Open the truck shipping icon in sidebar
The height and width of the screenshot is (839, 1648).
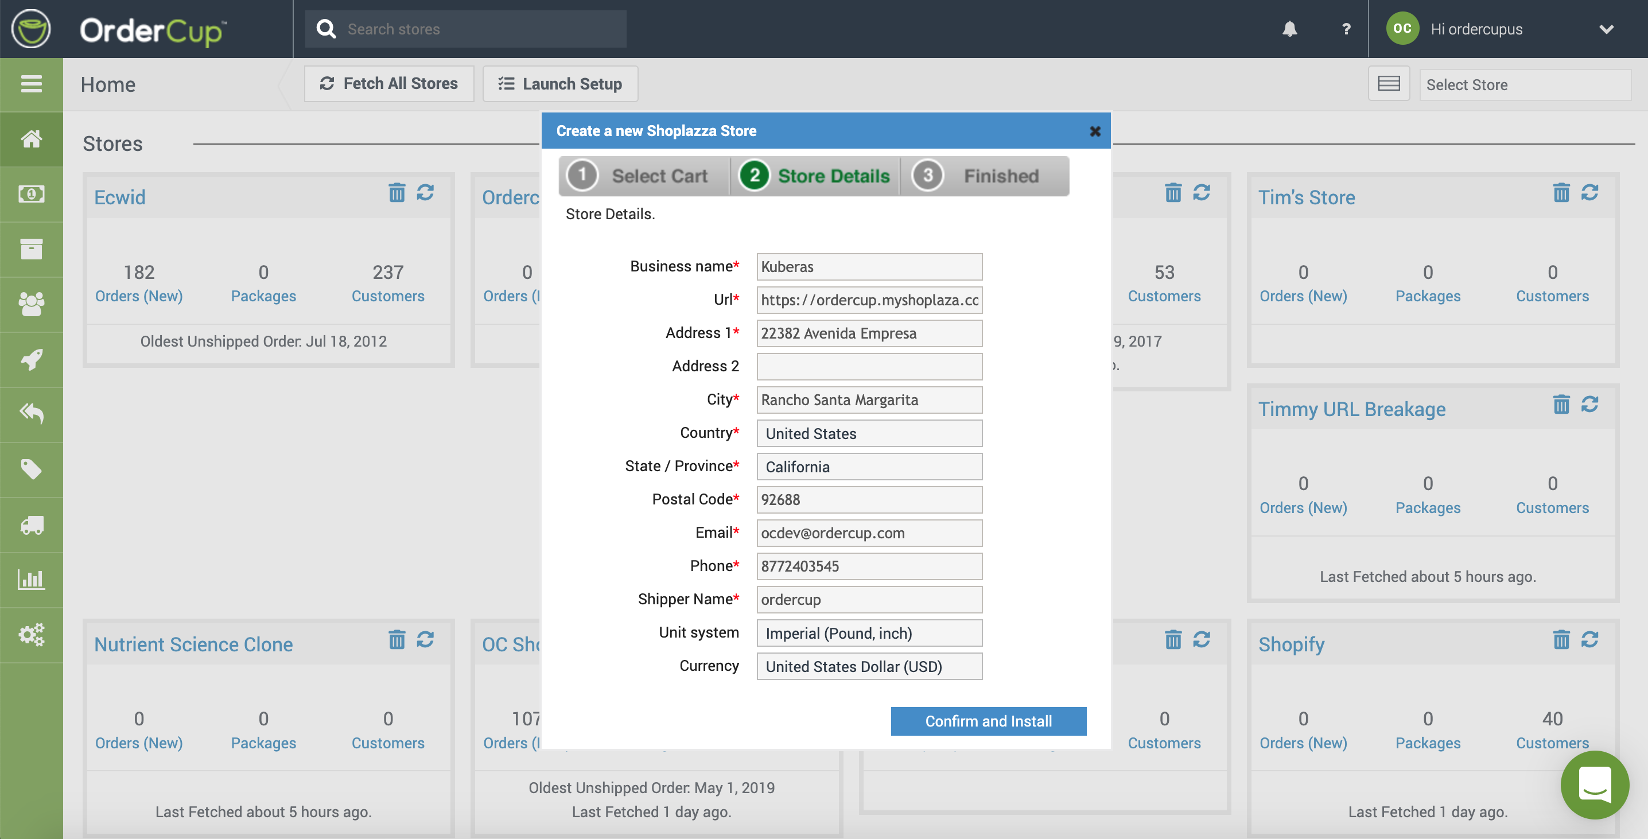pos(32,525)
